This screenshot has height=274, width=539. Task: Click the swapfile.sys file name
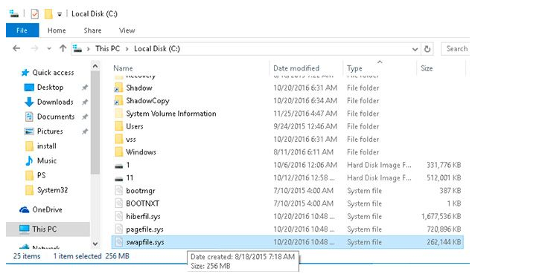[144, 242]
